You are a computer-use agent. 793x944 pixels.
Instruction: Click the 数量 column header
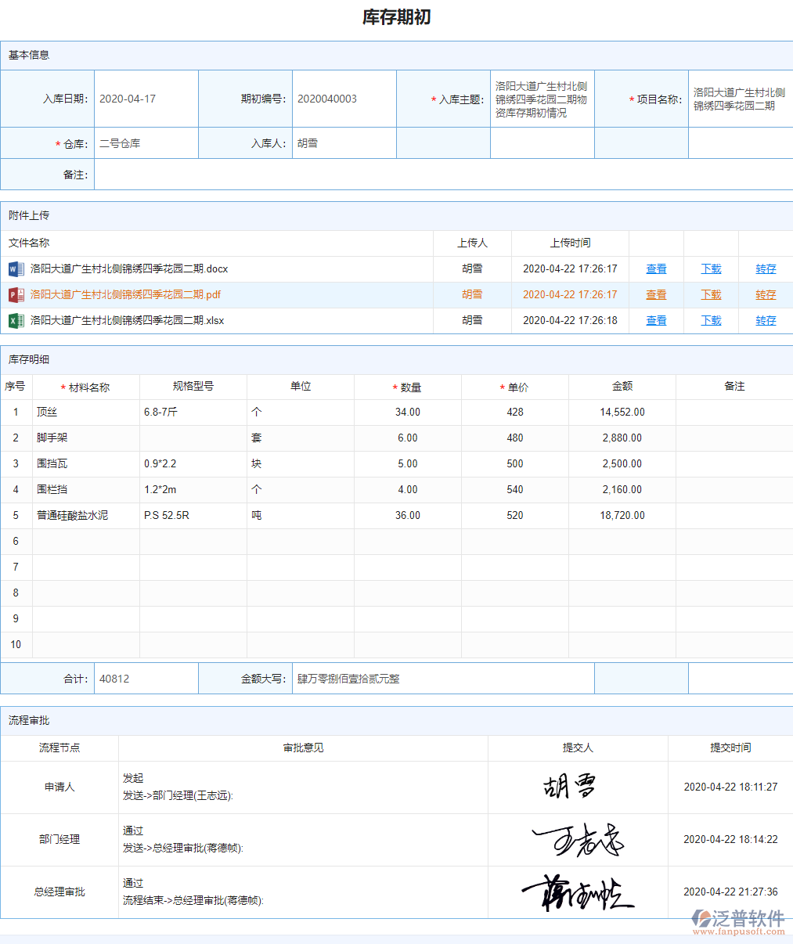(x=410, y=387)
